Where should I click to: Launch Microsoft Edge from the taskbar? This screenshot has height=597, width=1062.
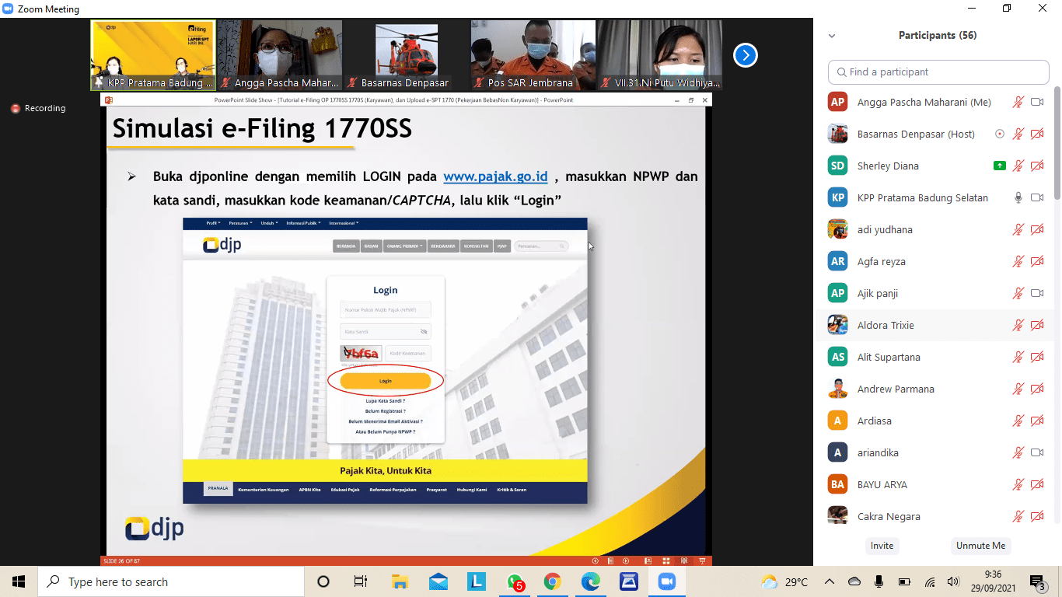click(591, 581)
